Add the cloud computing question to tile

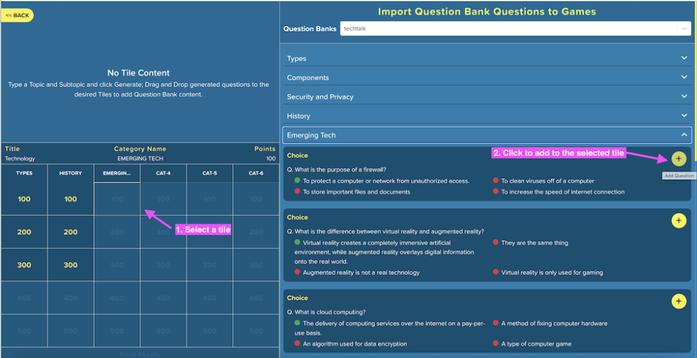click(x=679, y=301)
